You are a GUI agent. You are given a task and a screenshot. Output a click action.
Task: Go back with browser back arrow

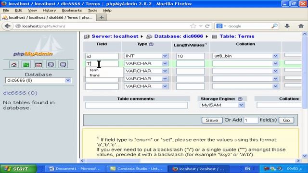pos(8,26)
